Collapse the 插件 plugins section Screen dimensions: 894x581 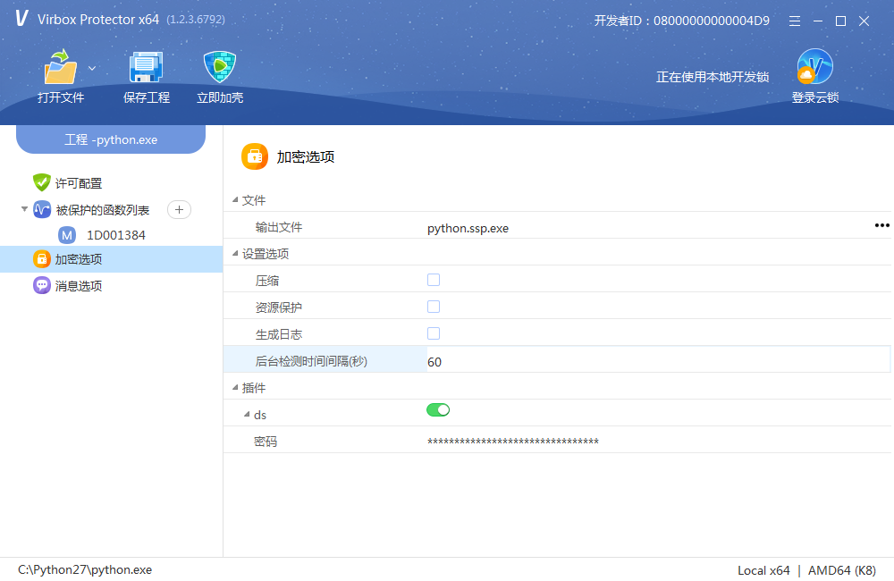[x=235, y=387]
